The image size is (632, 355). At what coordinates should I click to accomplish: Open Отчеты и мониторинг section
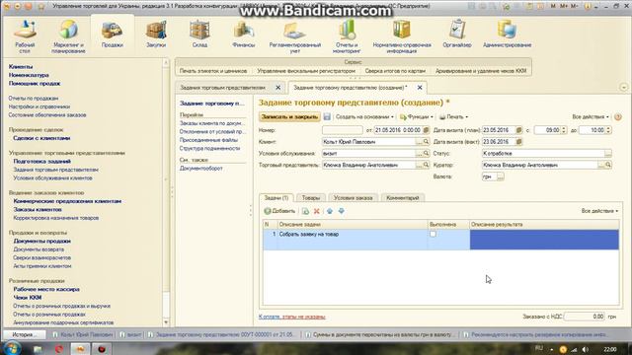[x=347, y=37]
